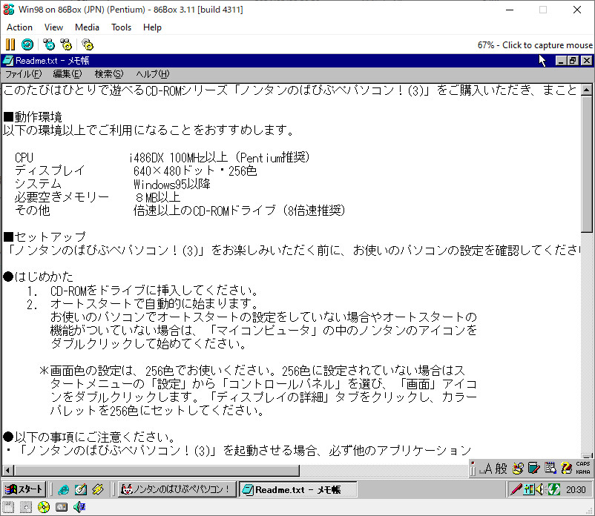Screen dimensions: 595x516
Task: Click the cyan hard reset icon in 86Box toolbar
Action: coord(27,44)
